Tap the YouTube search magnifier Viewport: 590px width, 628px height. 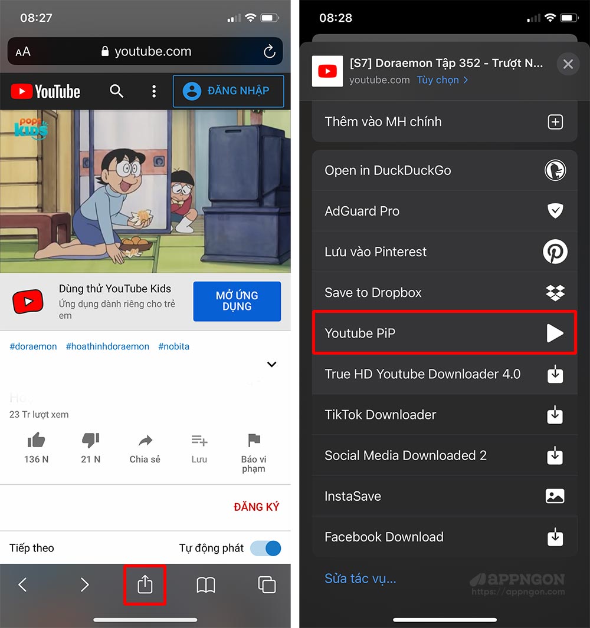pyautogui.click(x=116, y=91)
